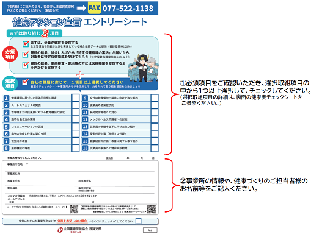The image size is (319, 237).
Task: Check the box for 病気の治療と仕事の両立支援
Action: [x=76, y=134]
